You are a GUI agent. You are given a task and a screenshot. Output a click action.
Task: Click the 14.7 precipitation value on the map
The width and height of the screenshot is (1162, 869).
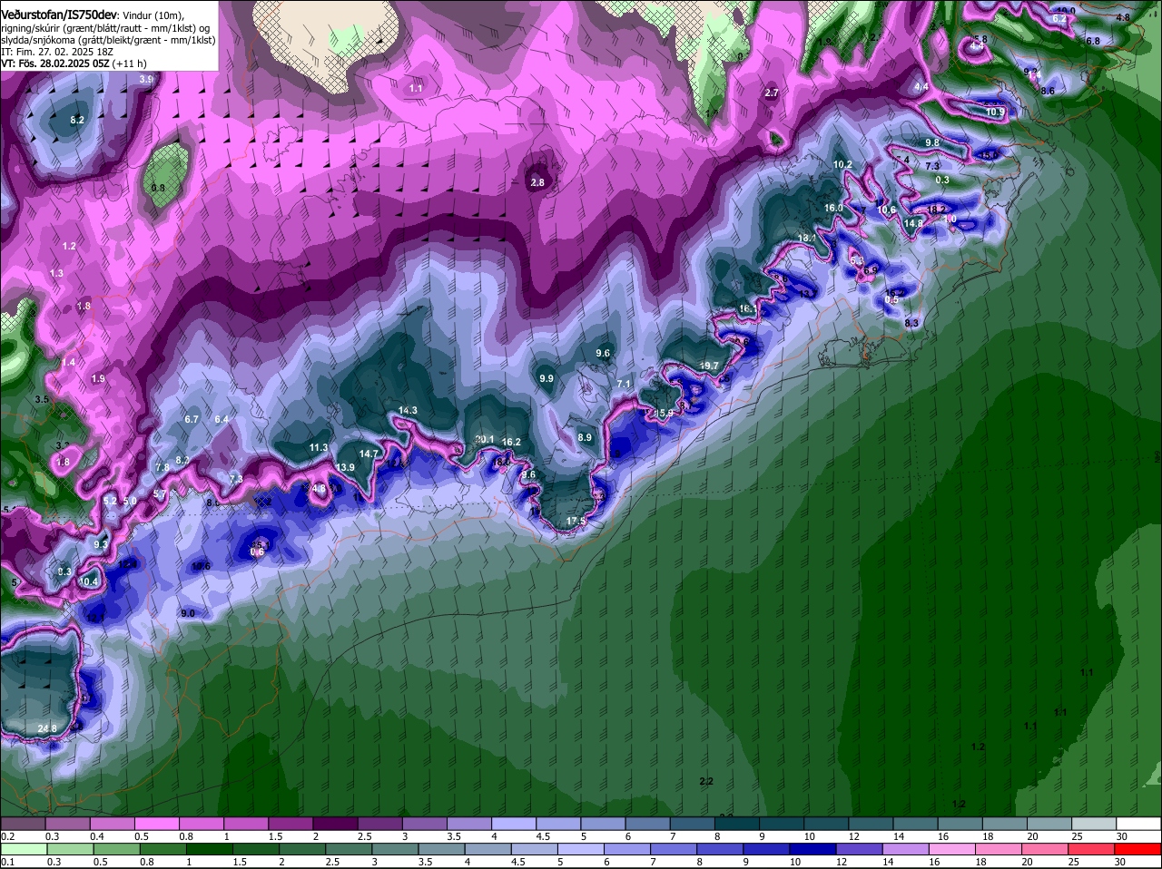[369, 454]
